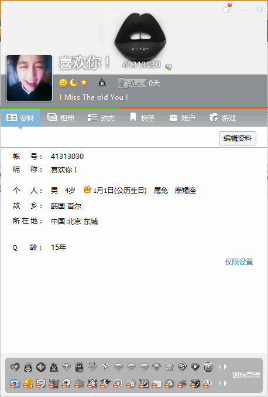Show next icons in the top icon row

pos(225,367)
